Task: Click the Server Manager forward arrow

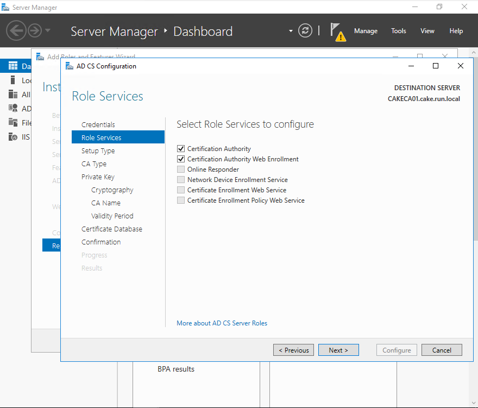Action: [35, 30]
